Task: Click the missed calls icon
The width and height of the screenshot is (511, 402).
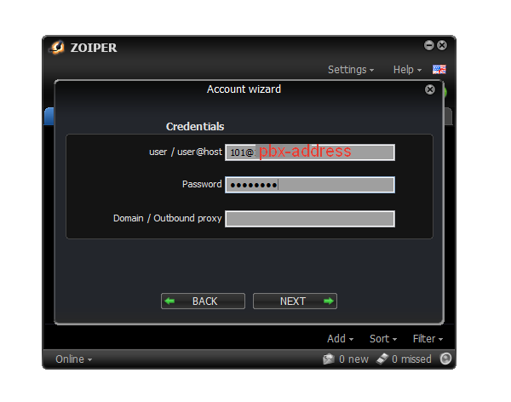Action: pos(382,359)
